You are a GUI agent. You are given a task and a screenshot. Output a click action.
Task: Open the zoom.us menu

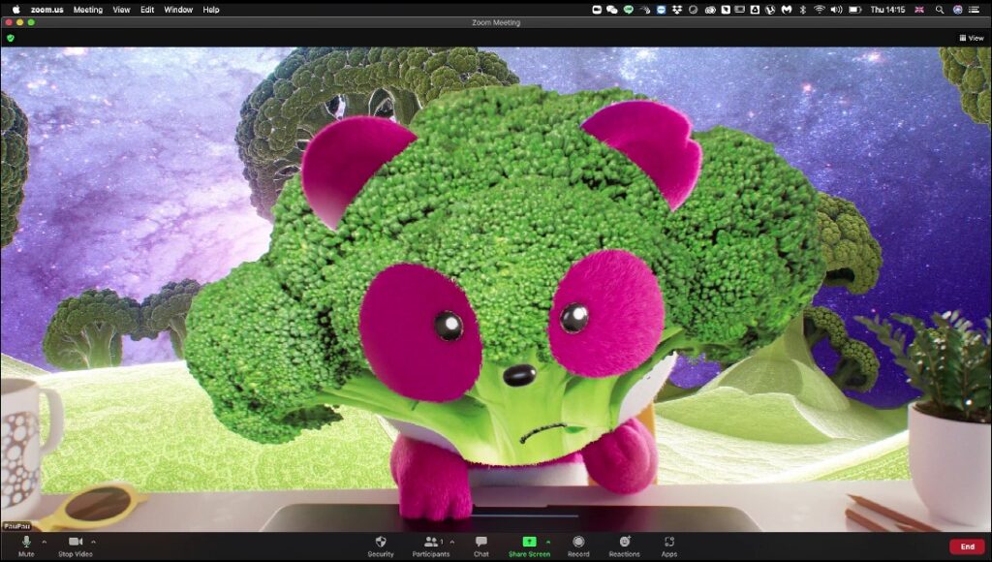click(46, 10)
